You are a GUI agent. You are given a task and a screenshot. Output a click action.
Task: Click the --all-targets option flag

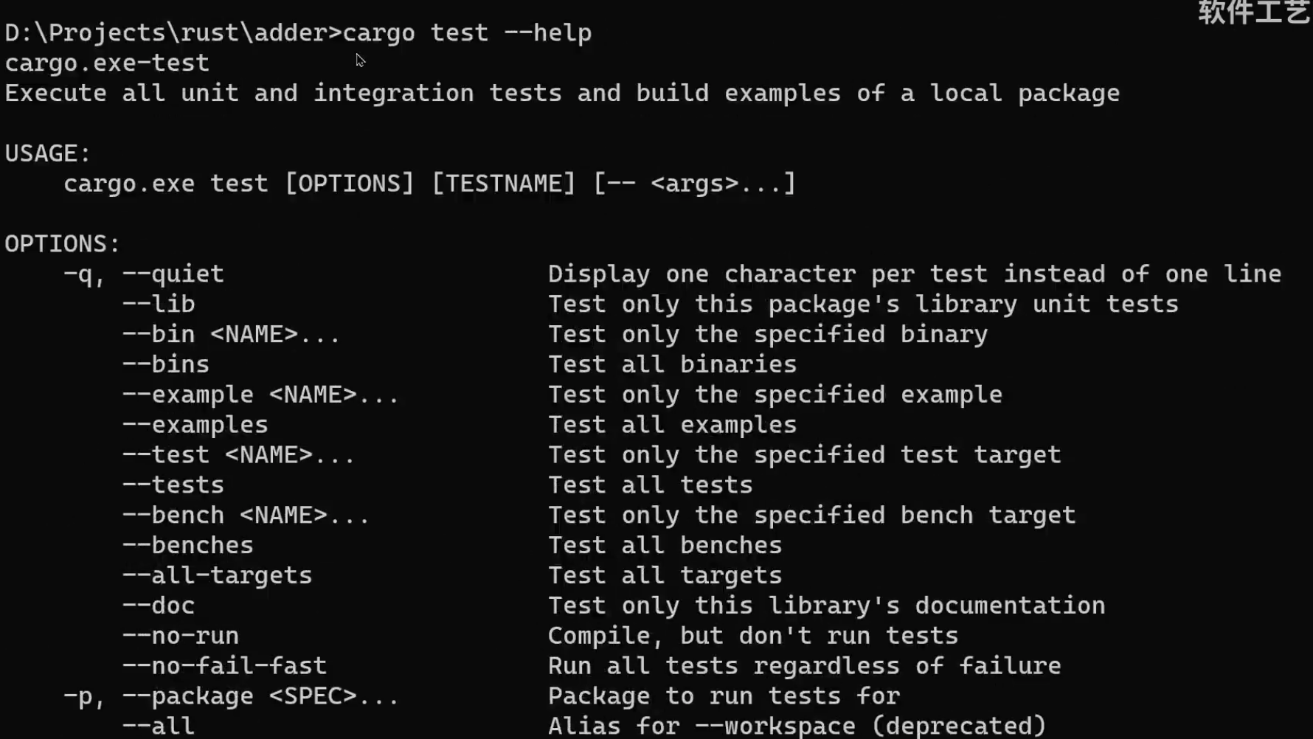(x=217, y=576)
